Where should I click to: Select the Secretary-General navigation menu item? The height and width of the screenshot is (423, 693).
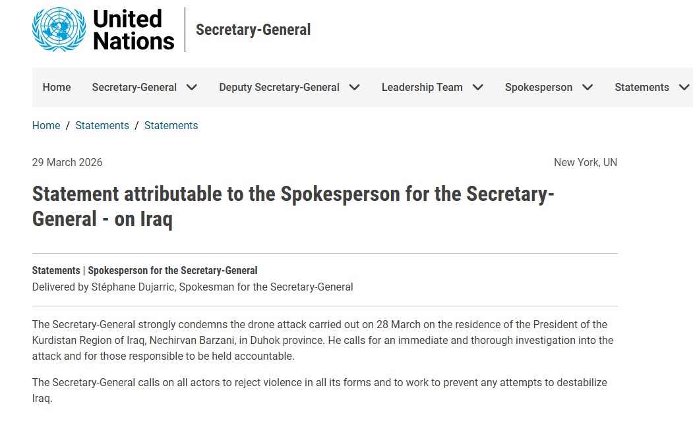pyautogui.click(x=135, y=88)
